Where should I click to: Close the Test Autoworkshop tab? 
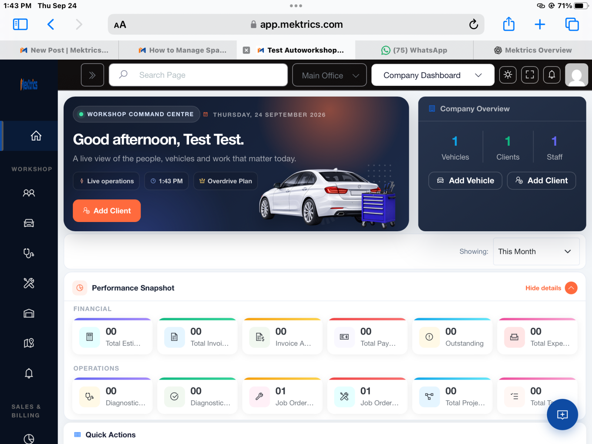(246, 50)
